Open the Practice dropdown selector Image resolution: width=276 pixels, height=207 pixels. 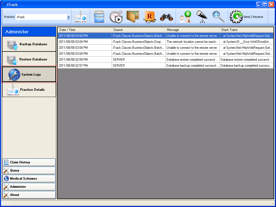click(68, 17)
